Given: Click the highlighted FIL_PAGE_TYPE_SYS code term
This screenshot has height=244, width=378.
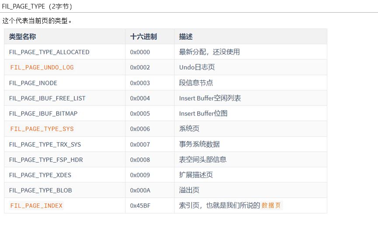Looking at the screenshot, I should 42,129.
